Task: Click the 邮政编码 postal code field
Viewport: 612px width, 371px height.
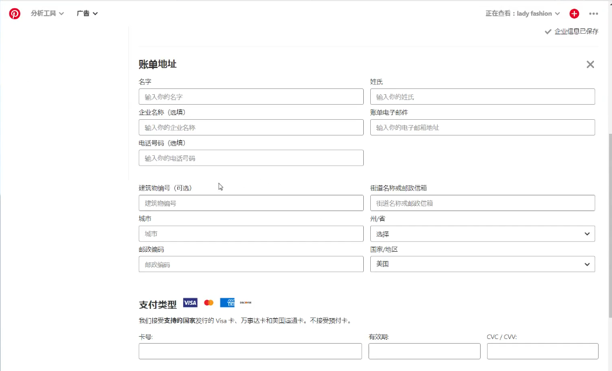Action: 251,265
